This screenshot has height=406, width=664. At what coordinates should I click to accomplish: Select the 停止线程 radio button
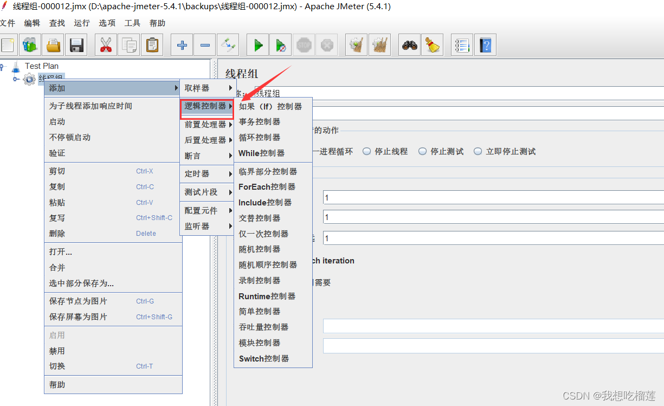[x=368, y=151]
